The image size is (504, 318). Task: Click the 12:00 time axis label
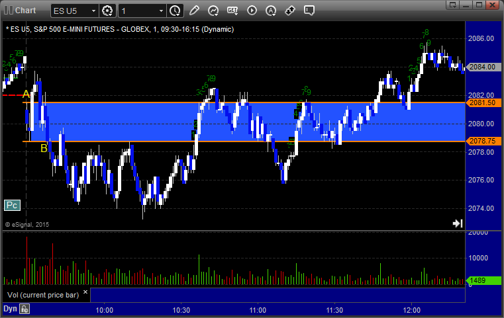tap(412, 310)
